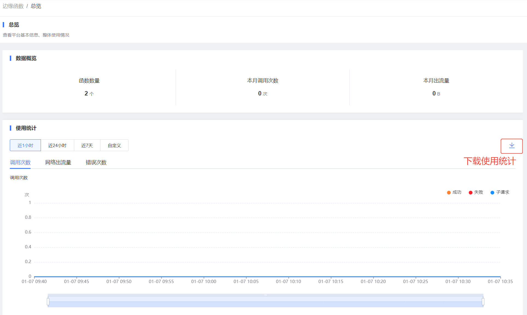Select the 近24小时 time range

coord(57,145)
